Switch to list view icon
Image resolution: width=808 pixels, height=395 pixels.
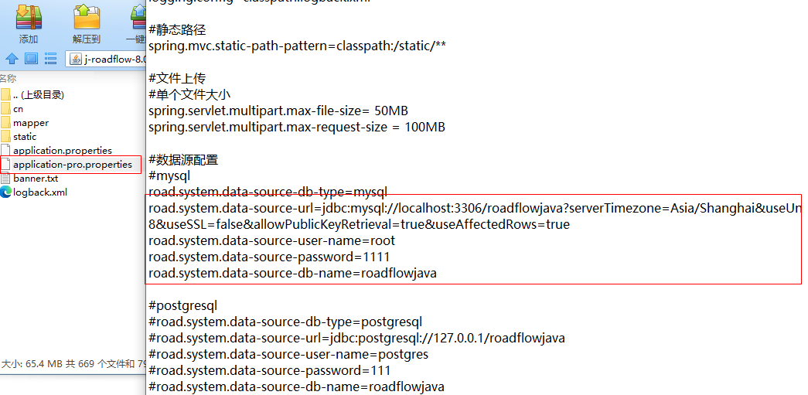coord(50,59)
